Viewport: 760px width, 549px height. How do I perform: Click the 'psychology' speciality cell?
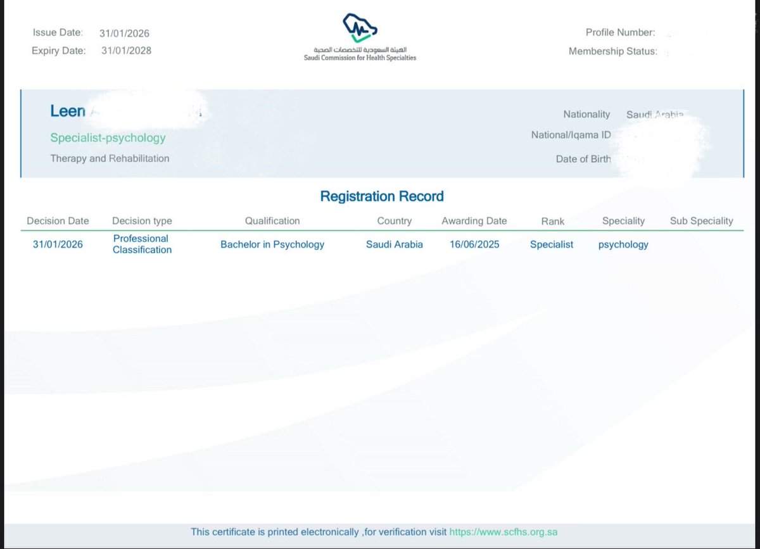[623, 244]
